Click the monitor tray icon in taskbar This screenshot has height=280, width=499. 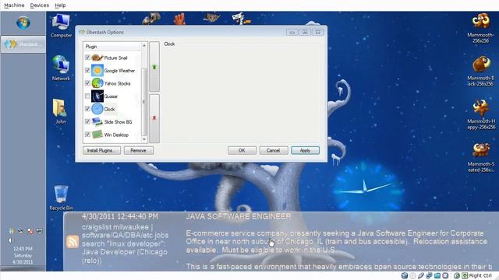[39, 231]
